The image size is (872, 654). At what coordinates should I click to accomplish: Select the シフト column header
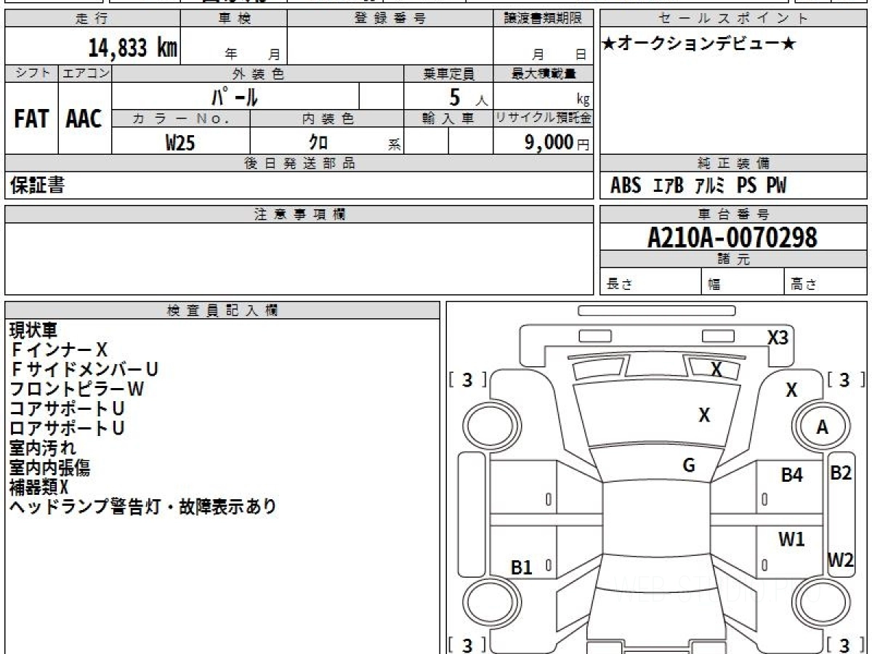(x=31, y=73)
